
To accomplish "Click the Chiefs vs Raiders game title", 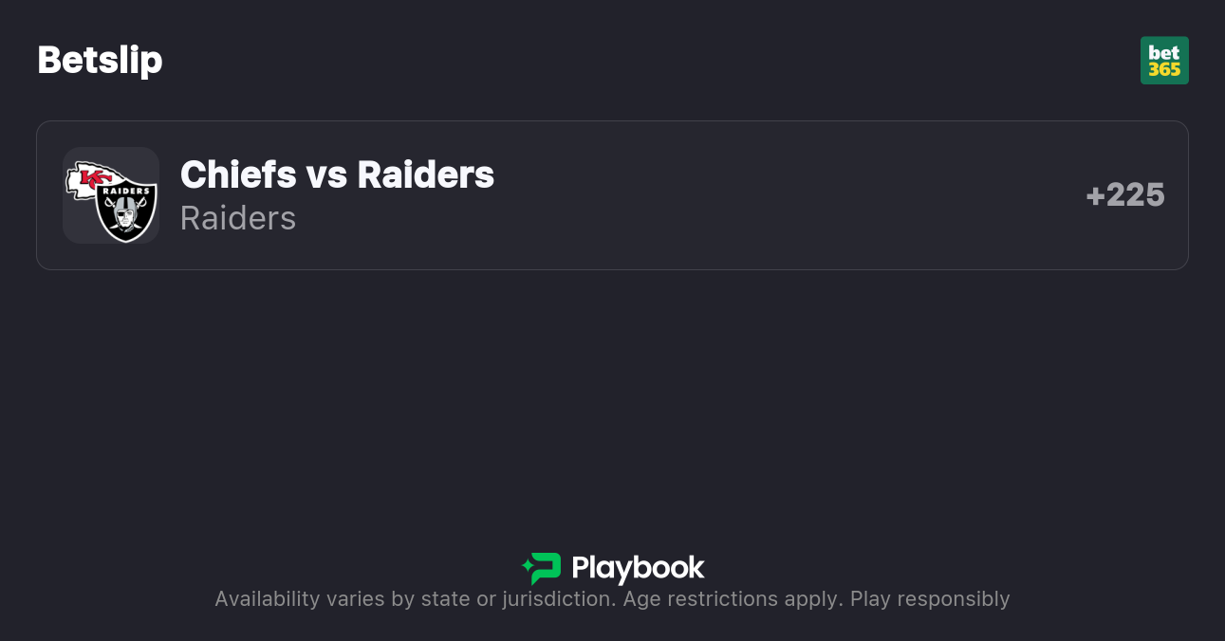I will click(x=337, y=174).
